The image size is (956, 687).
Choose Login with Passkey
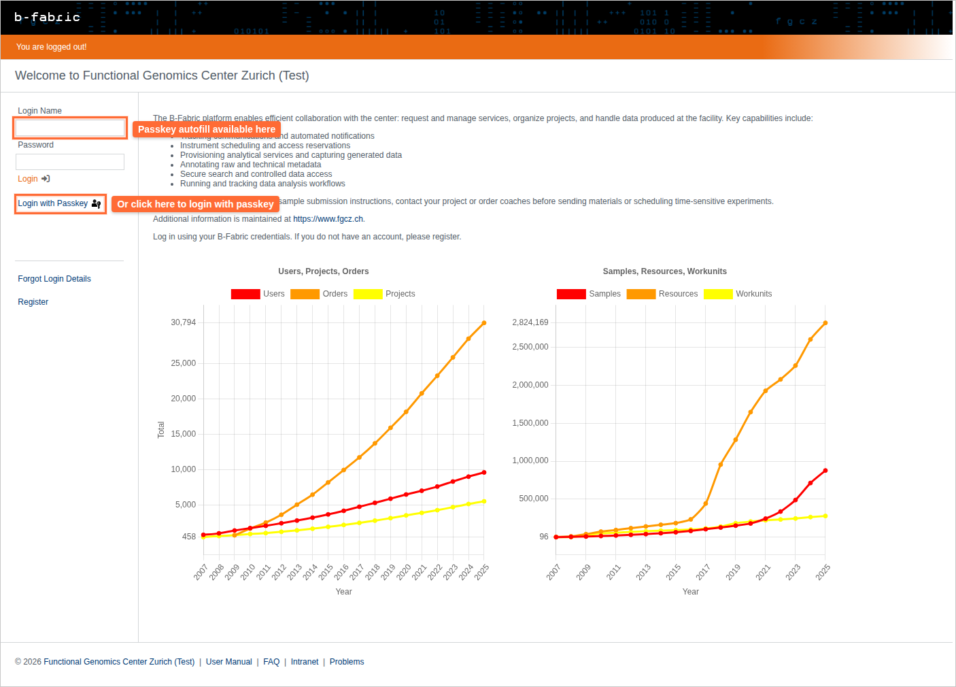(x=53, y=203)
